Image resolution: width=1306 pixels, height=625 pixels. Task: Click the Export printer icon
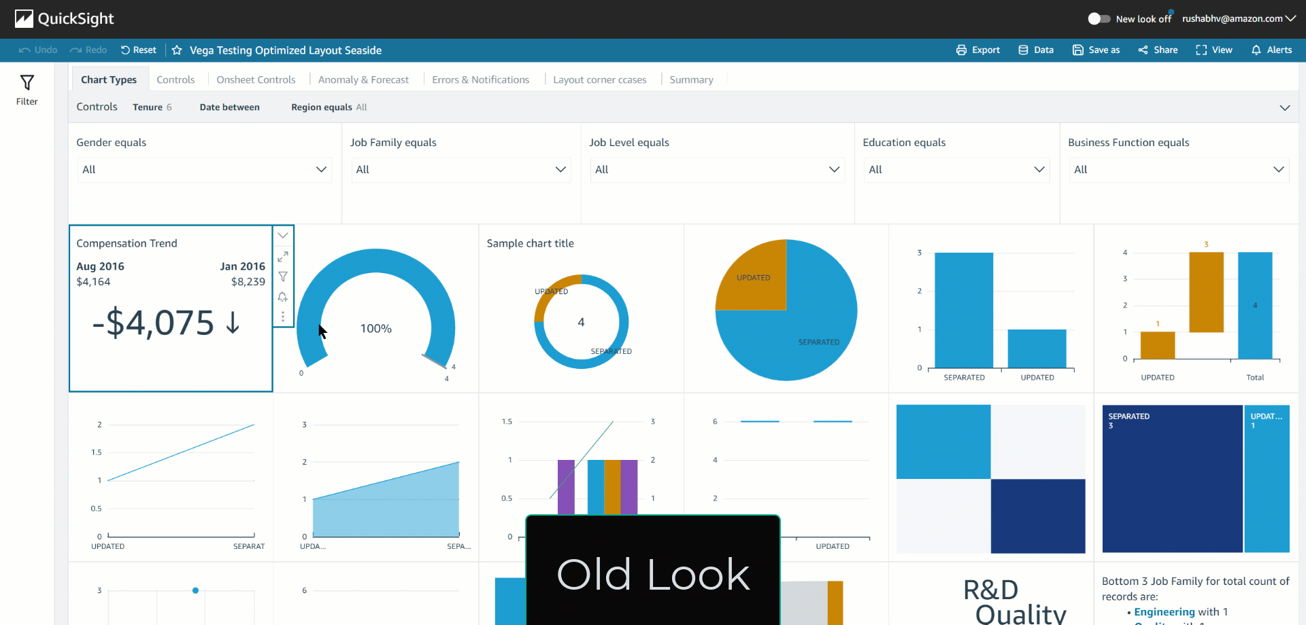961,50
